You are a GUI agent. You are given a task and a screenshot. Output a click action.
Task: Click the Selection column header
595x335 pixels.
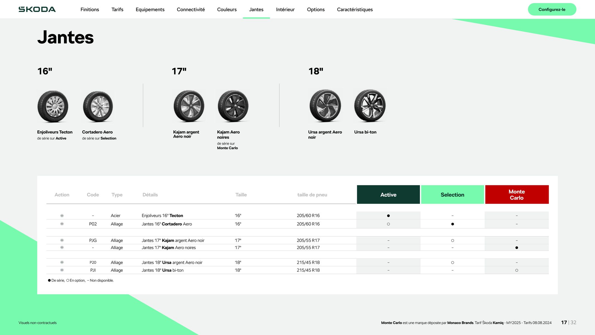point(452,195)
